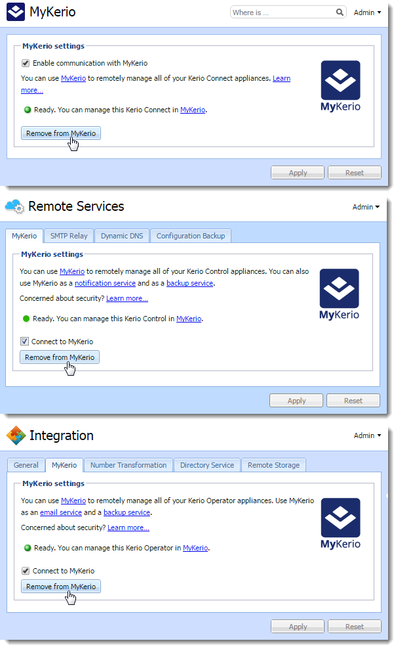Viewport: 394px width, 647px height.
Task: Click green status dot beside Kerio Operator ready message
Action: coord(28,548)
